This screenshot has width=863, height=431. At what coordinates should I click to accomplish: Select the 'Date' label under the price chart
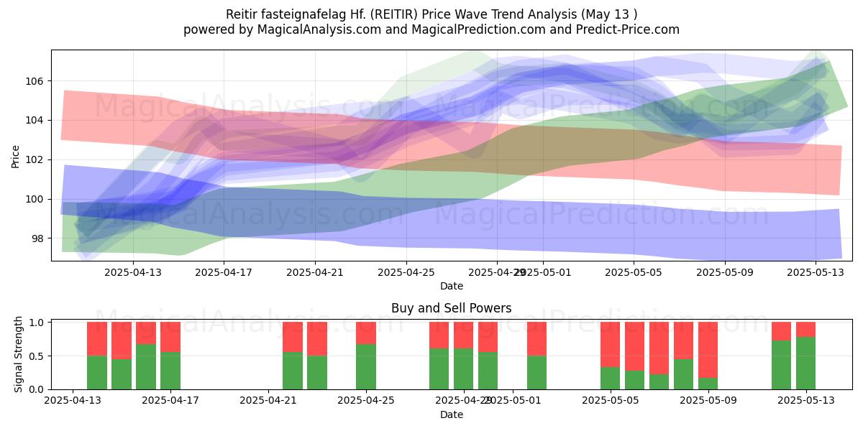click(x=452, y=286)
